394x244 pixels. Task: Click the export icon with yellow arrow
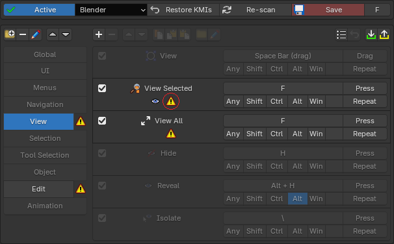click(384, 34)
